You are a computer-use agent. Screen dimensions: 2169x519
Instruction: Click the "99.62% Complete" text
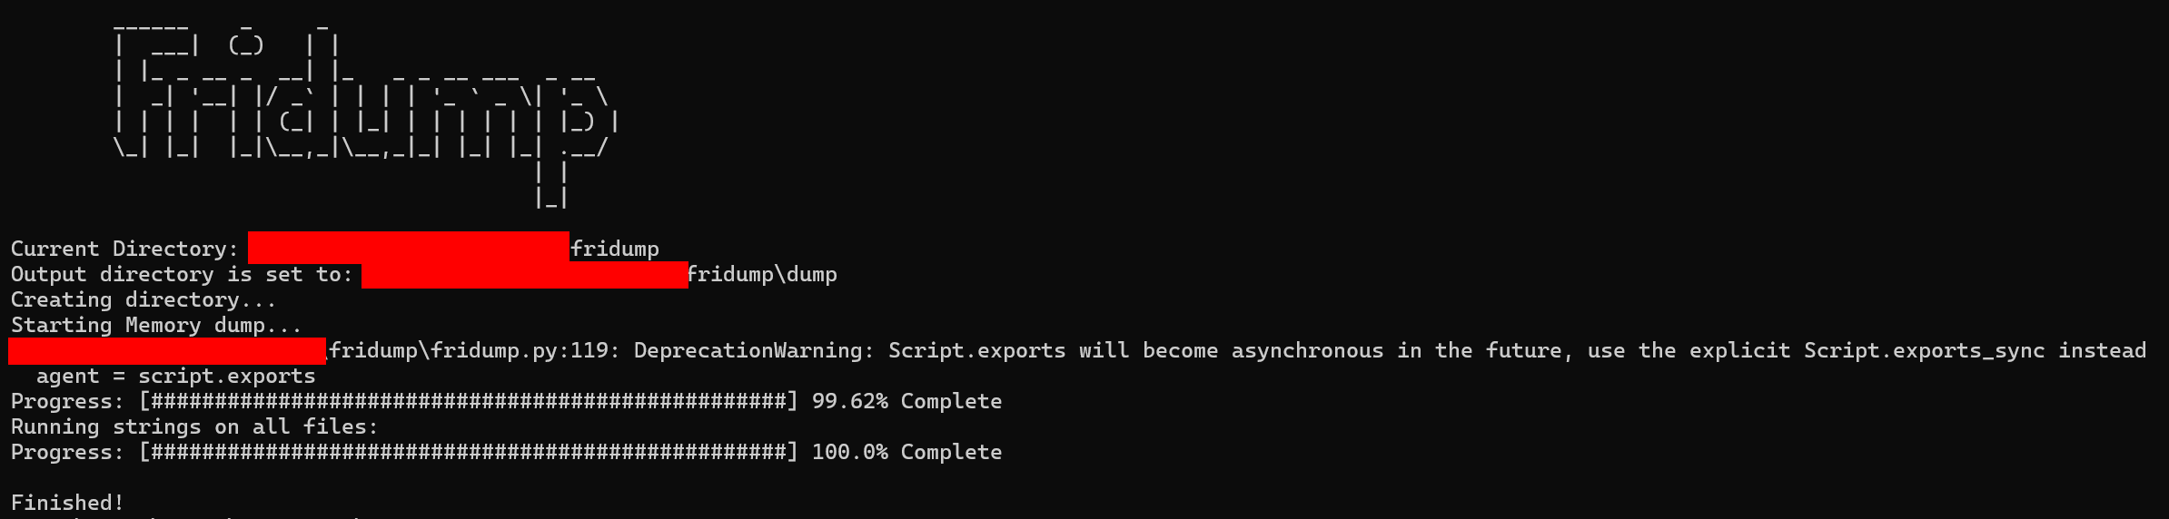(x=906, y=401)
